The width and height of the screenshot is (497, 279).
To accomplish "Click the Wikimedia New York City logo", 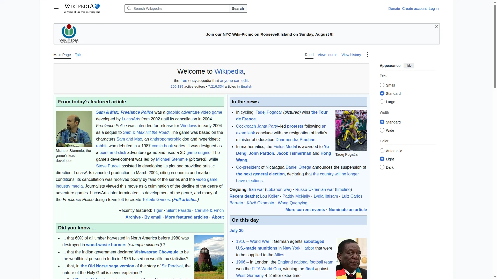I will tap(69, 34).
